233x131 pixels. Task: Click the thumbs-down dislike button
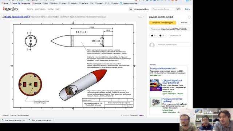[x=162, y=36]
